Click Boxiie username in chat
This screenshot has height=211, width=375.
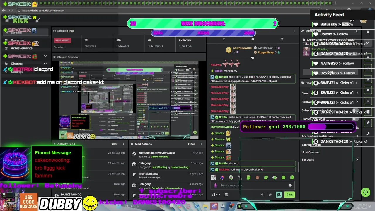pyautogui.click(x=218, y=71)
